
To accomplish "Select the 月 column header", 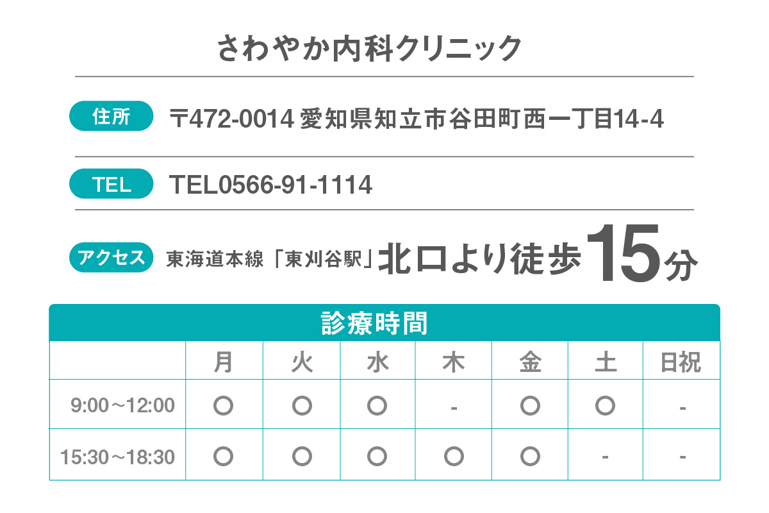I will [x=222, y=363].
